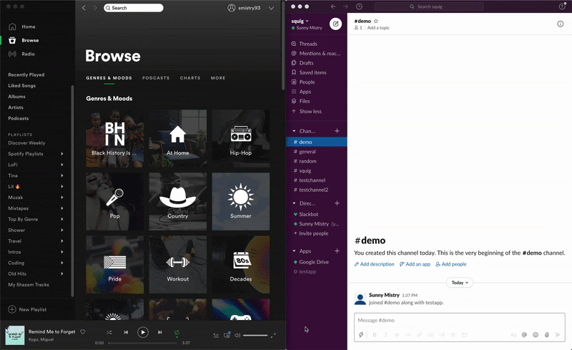The width and height of the screenshot is (572, 350).
Task: Skip to next track
Action: tap(159, 332)
